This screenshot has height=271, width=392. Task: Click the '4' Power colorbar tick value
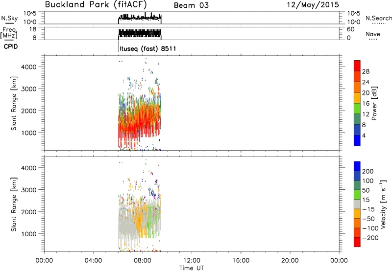pyautogui.click(x=364, y=135)
